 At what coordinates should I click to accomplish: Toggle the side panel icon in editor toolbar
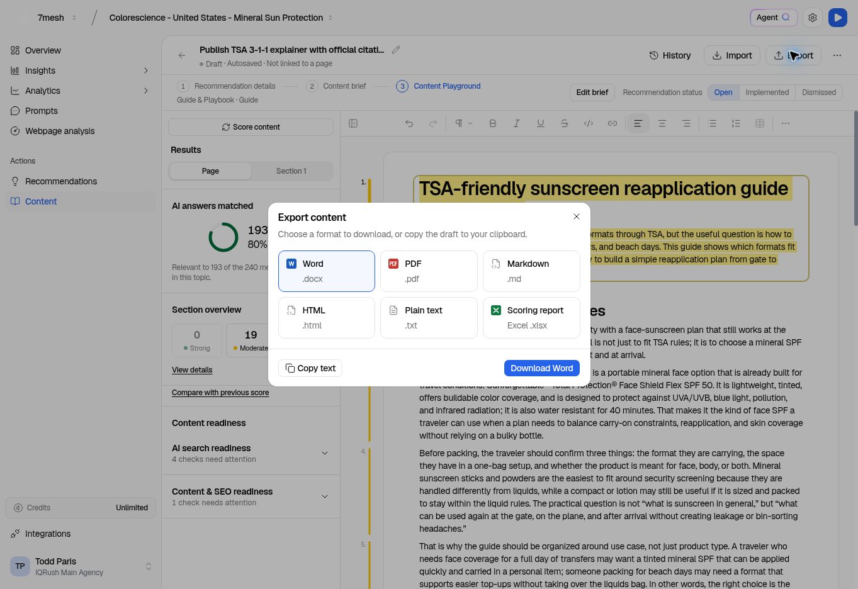353,123
